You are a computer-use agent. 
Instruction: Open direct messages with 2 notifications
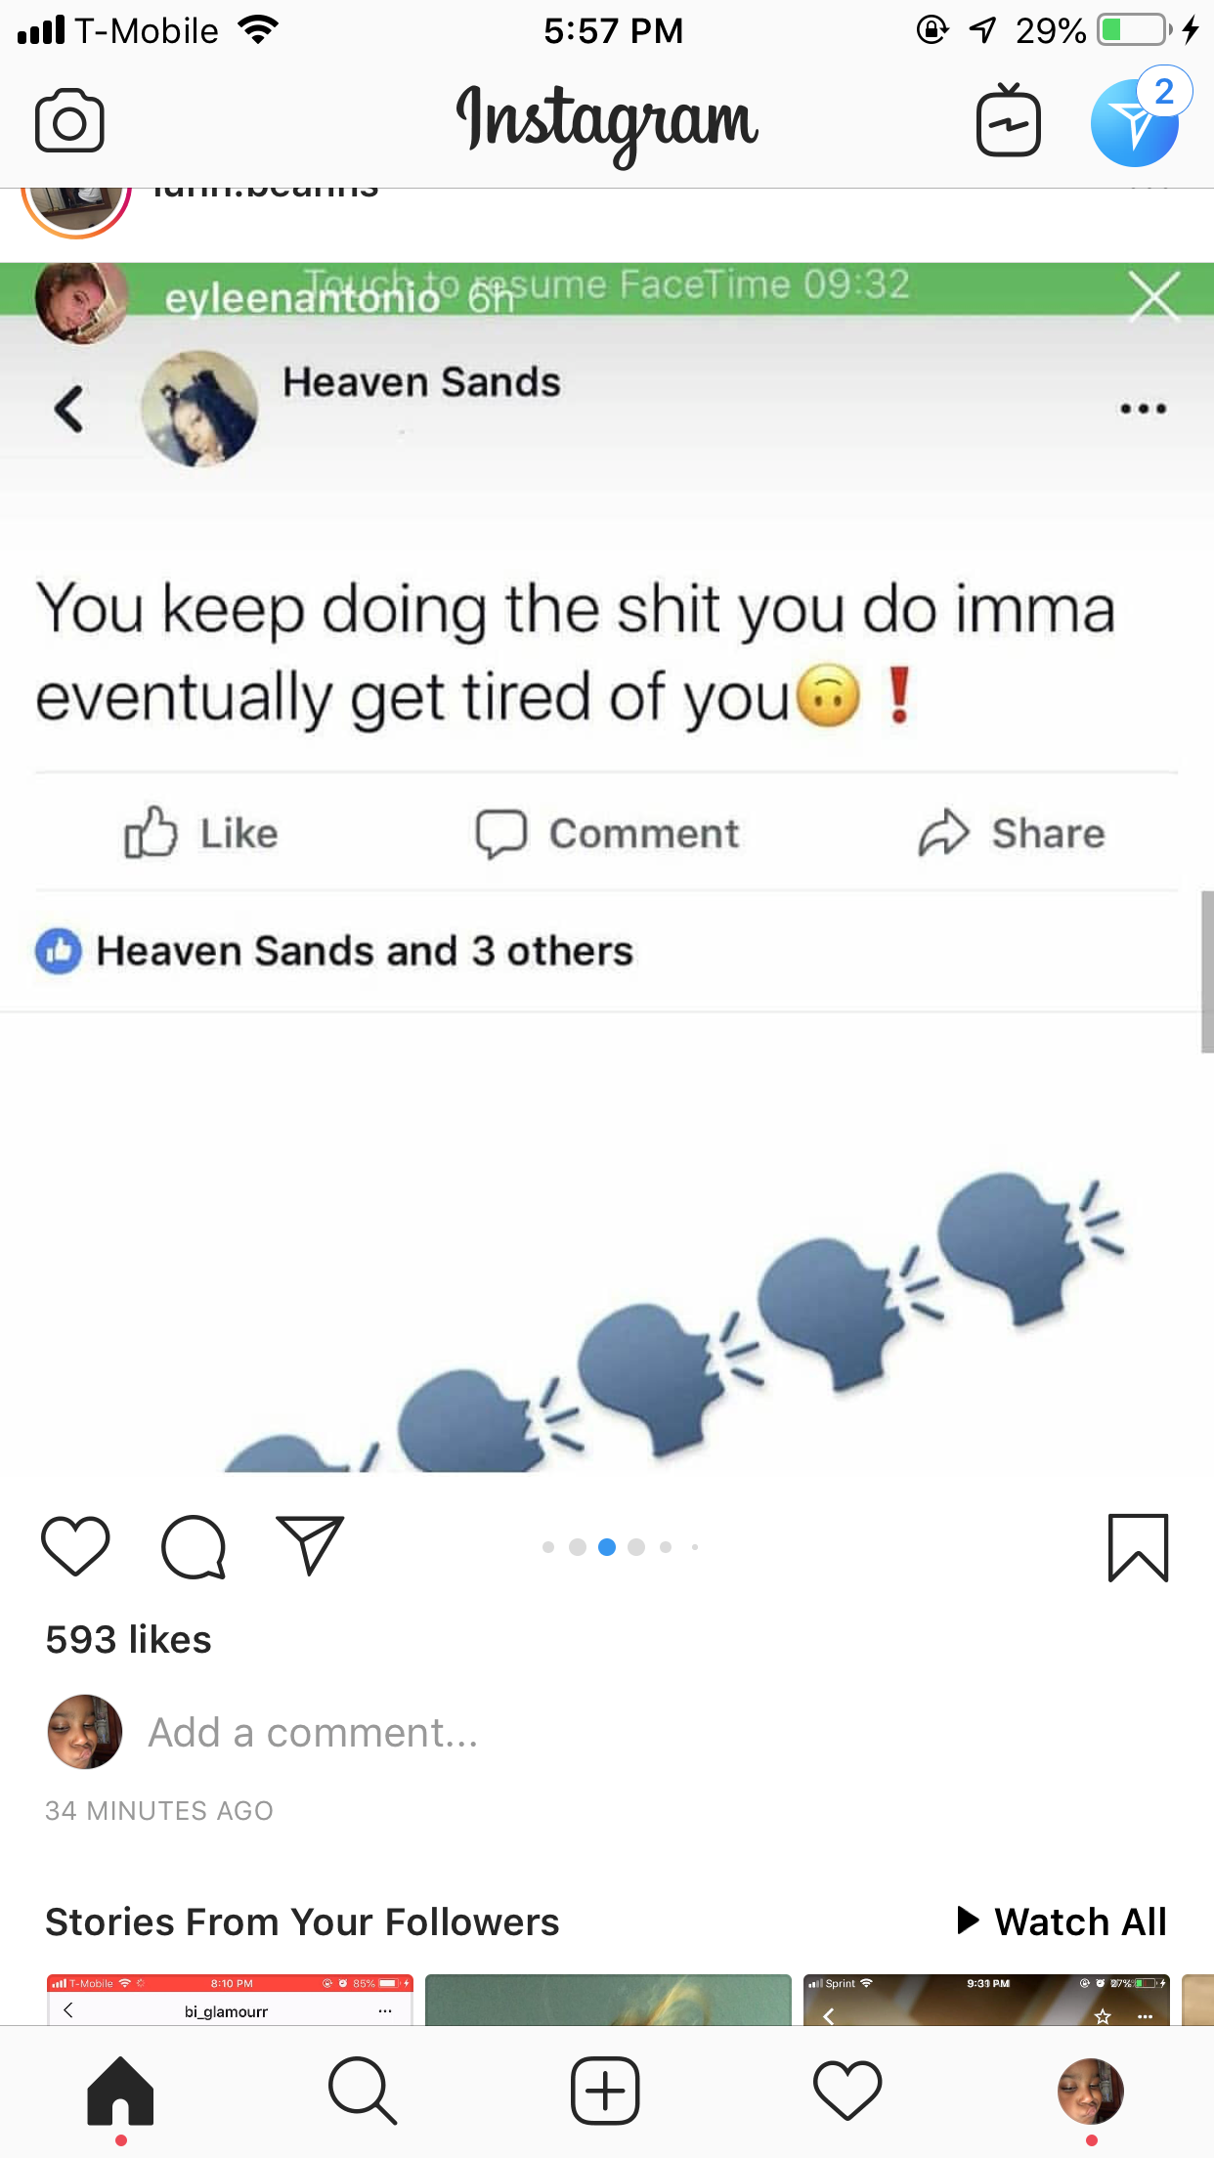point(1137,119)
